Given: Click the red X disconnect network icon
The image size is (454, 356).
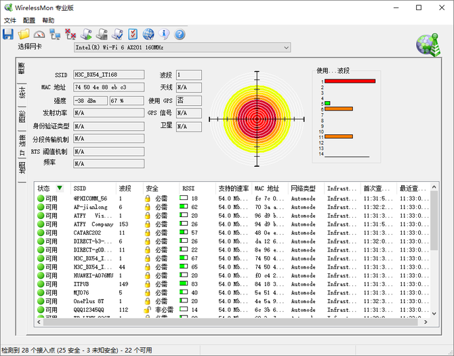Looking at the screenshot, I should [71, 34].
